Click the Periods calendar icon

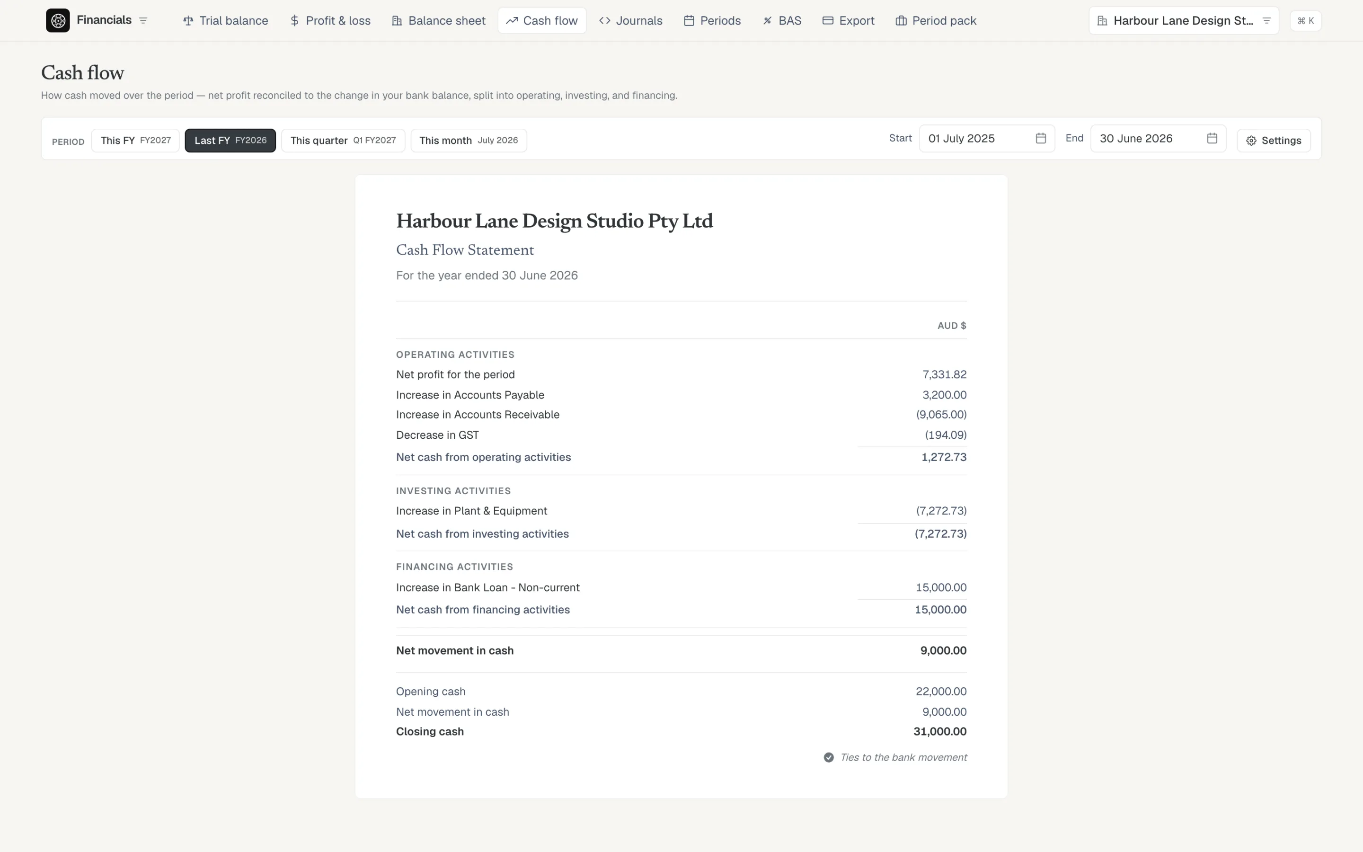[x=689, y=21]
